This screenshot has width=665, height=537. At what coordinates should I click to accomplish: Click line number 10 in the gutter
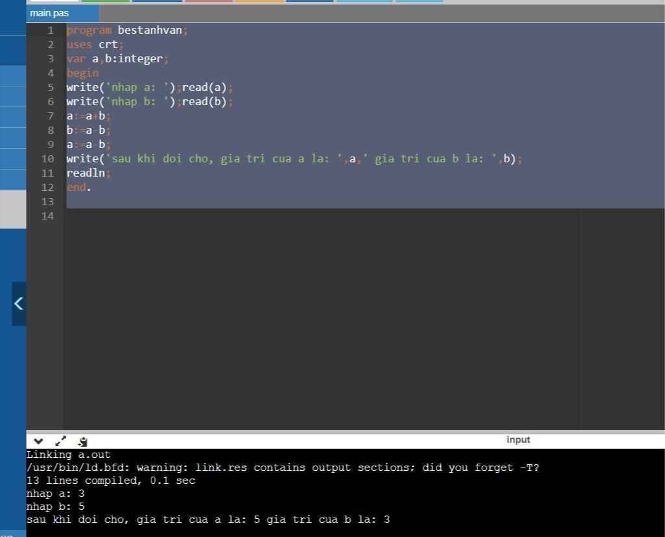[47, 158]
